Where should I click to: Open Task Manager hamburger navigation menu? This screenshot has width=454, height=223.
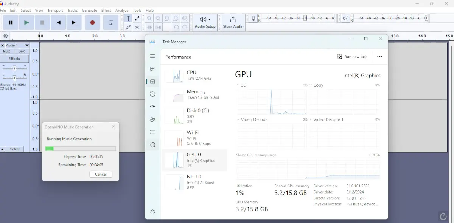click(x=152, y=56)
